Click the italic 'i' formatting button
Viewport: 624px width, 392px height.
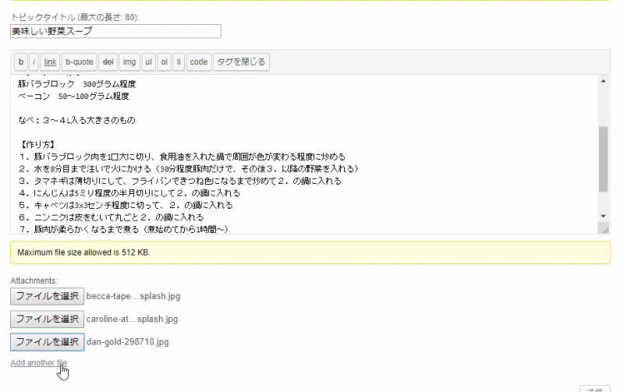pos(34,62)
